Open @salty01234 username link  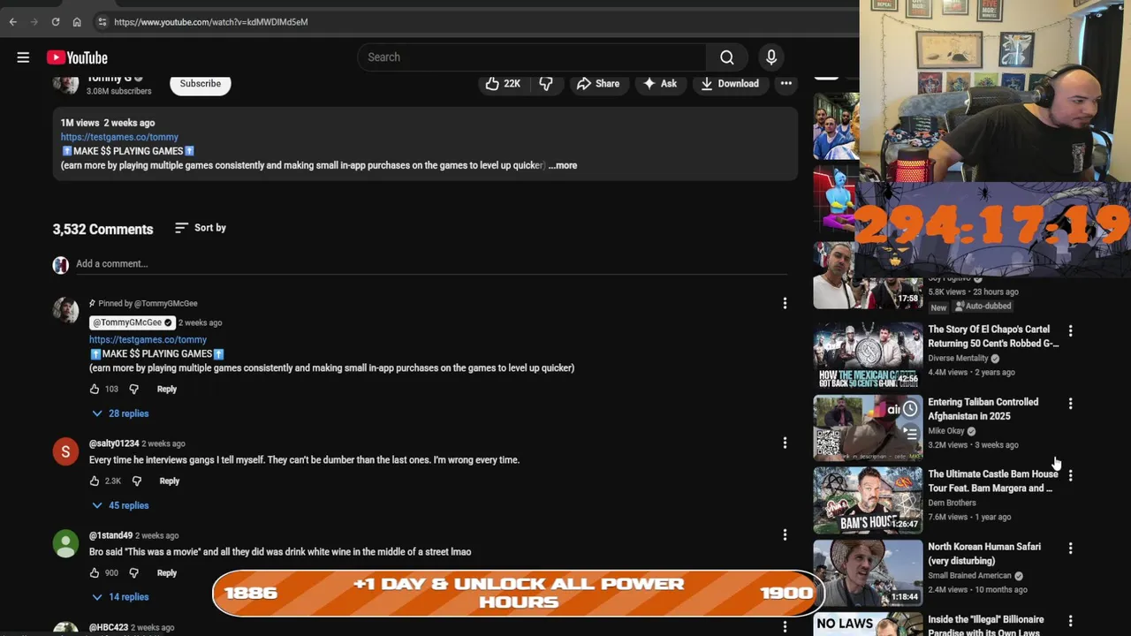[114, 443]
